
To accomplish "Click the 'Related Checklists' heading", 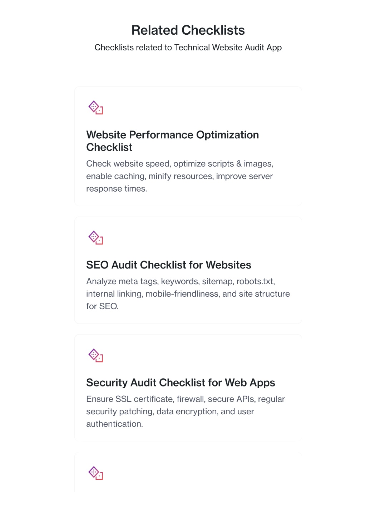I will [188, 30].
